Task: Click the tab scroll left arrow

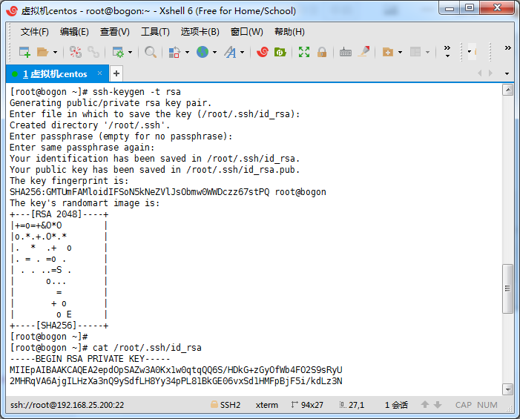Action: click(x=479, y=73)
